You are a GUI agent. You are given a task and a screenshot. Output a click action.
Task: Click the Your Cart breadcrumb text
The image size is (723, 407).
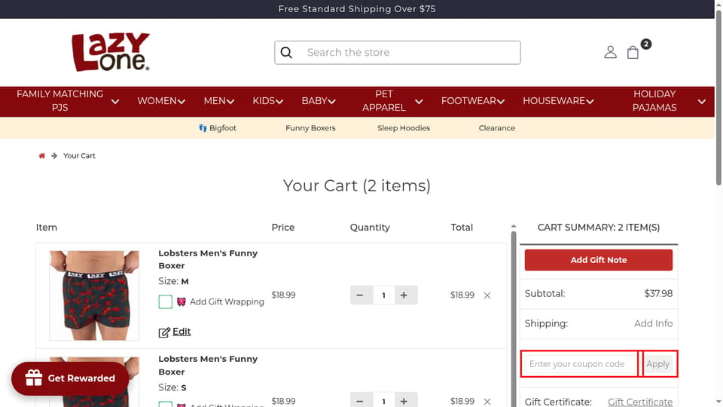(79, 156)
